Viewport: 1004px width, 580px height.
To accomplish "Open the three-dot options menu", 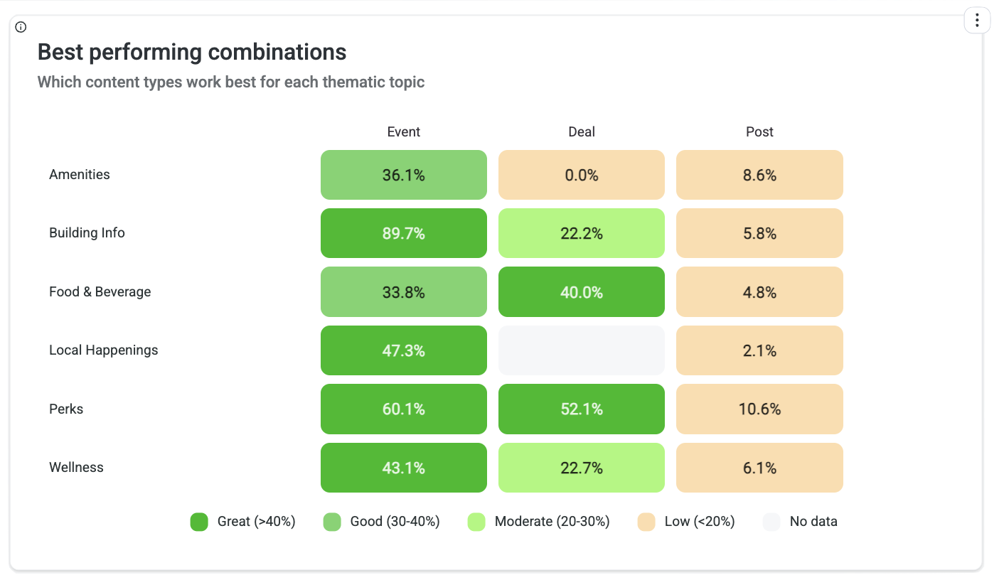I will [977, 20].
